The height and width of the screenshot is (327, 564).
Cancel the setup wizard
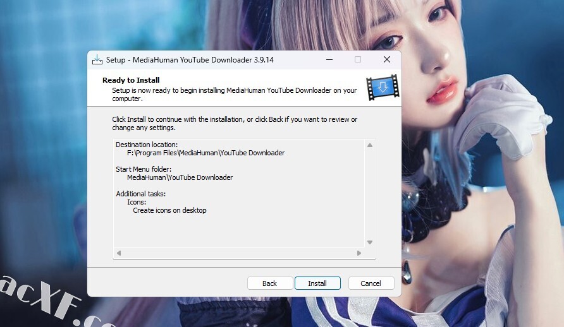coord(371,283)
